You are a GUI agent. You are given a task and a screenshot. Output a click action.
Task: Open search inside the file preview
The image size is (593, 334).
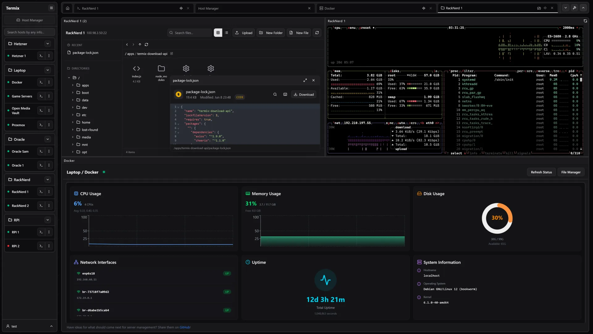[x=275, y=94]
